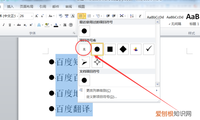Decrease paragraph indent
This screenshot has height=120, width=200.
(108, 16)
